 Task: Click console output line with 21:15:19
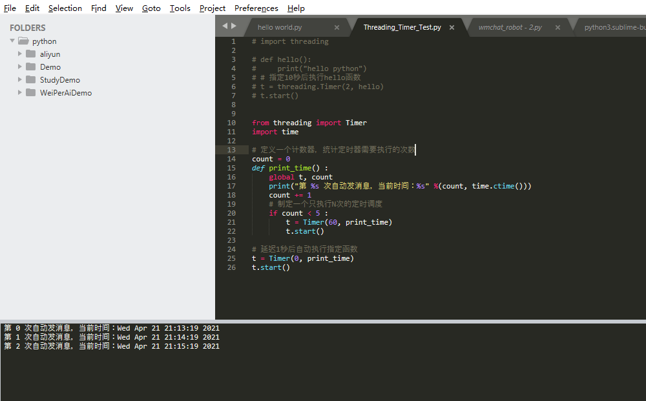click(112, 346)
